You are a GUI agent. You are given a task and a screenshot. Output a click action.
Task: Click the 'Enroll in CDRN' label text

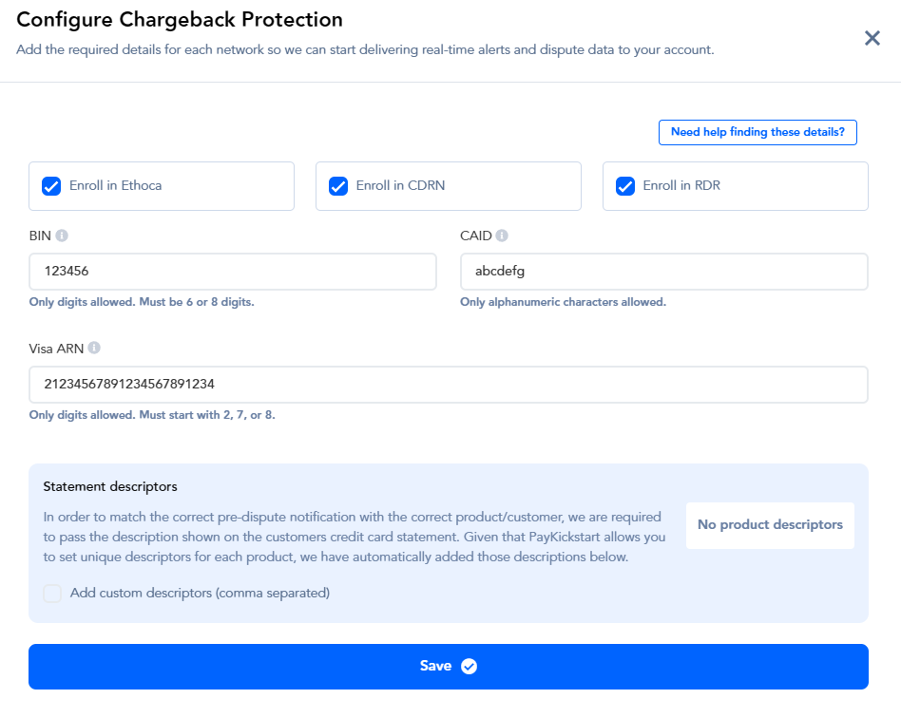[400, 186]
